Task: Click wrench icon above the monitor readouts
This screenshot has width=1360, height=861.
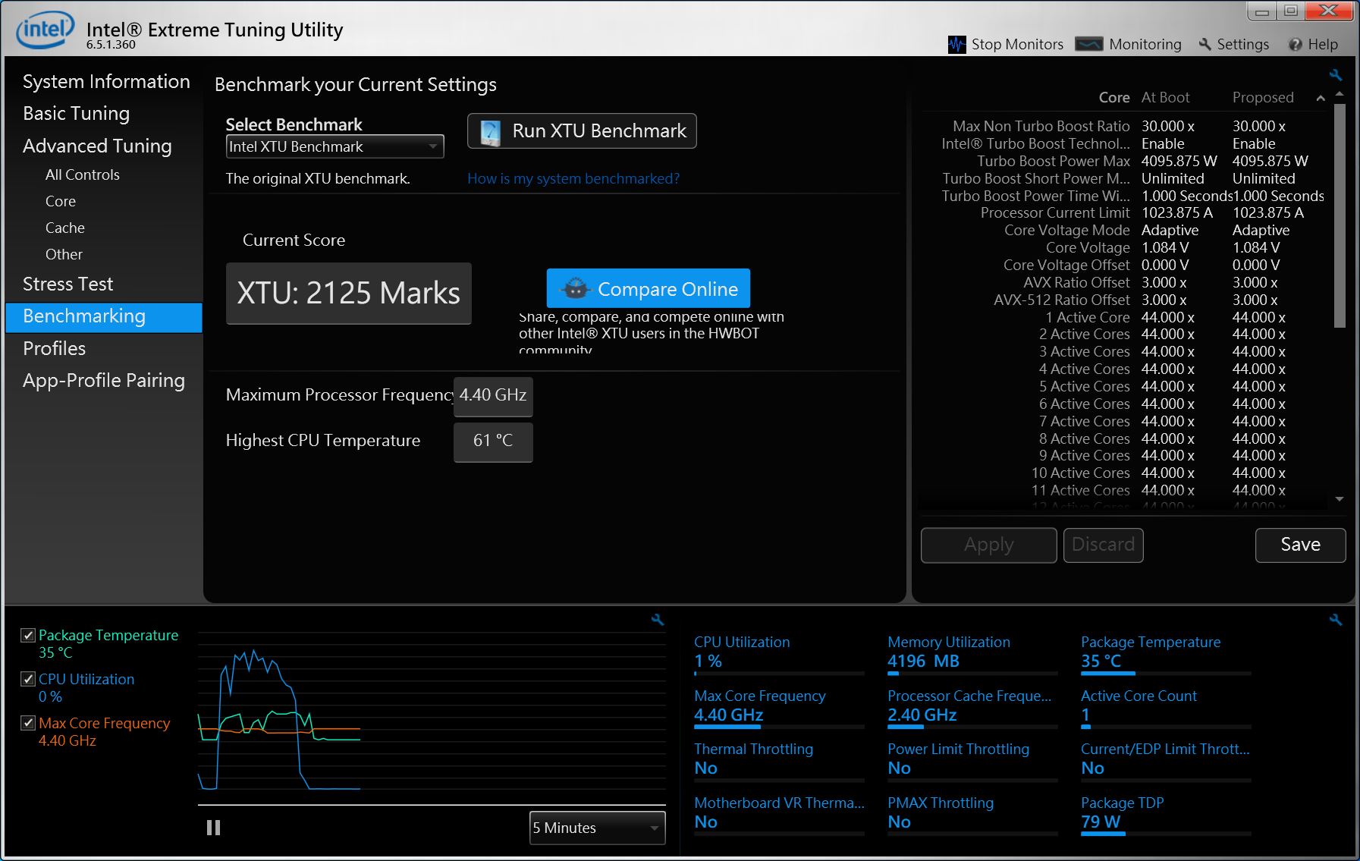Action: [1336, 620]
